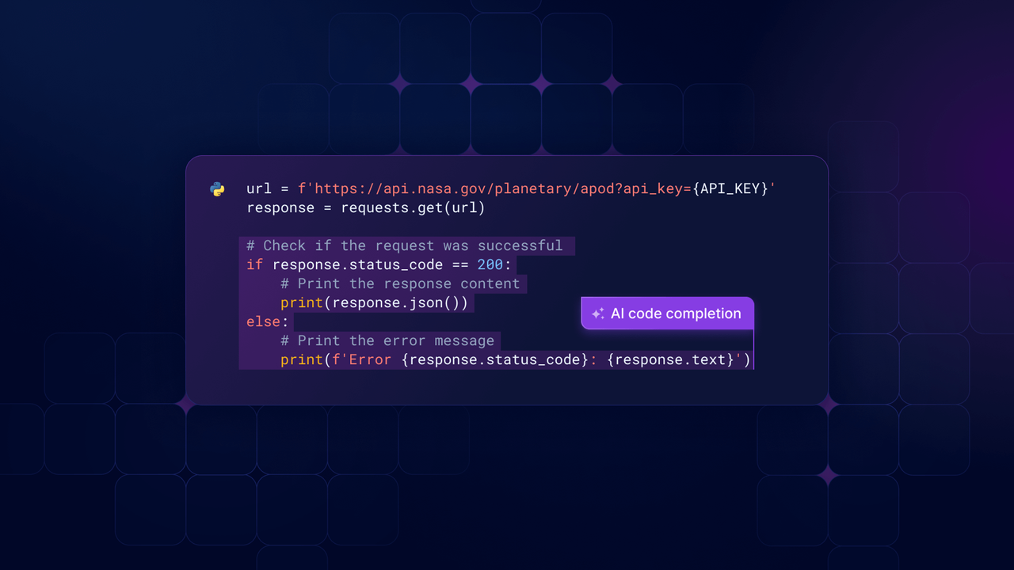This screenshot has height=570, width=1014.
Task: Select the "print(response.json())" line
Action: tap(374, 302)
